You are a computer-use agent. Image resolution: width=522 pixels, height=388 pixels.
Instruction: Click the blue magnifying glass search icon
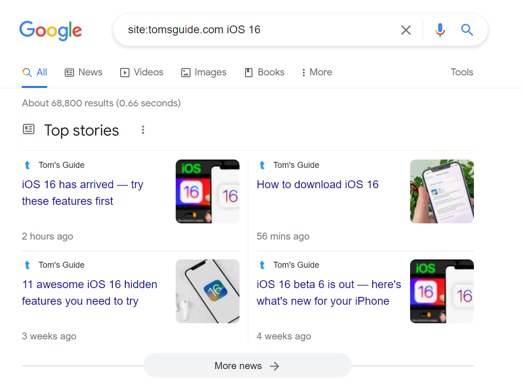tap(467, 30)
